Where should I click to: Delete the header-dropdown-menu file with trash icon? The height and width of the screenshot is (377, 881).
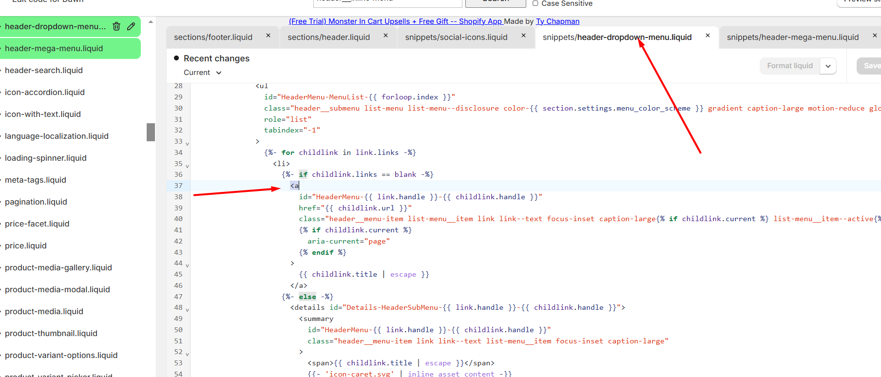click(x=116, y=26)
